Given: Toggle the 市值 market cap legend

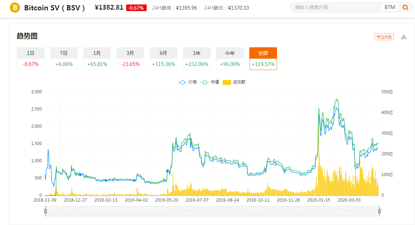Looking at the screenshot, I should (210, 82).
